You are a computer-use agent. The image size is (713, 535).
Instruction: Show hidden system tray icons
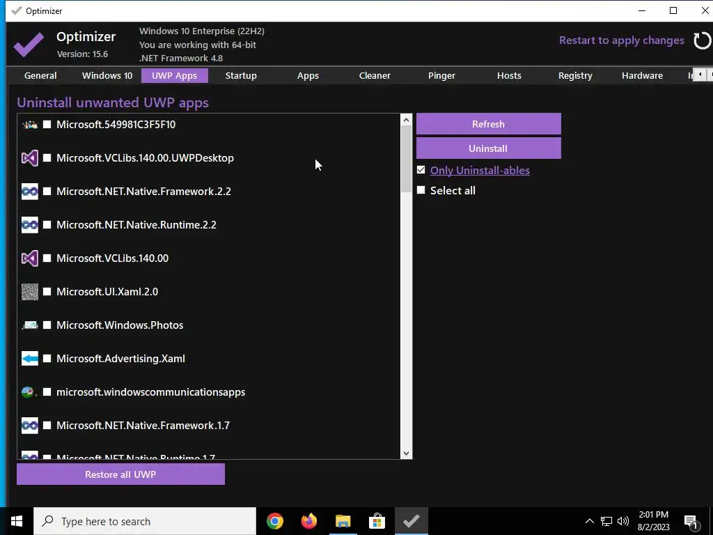pos(589,521)
